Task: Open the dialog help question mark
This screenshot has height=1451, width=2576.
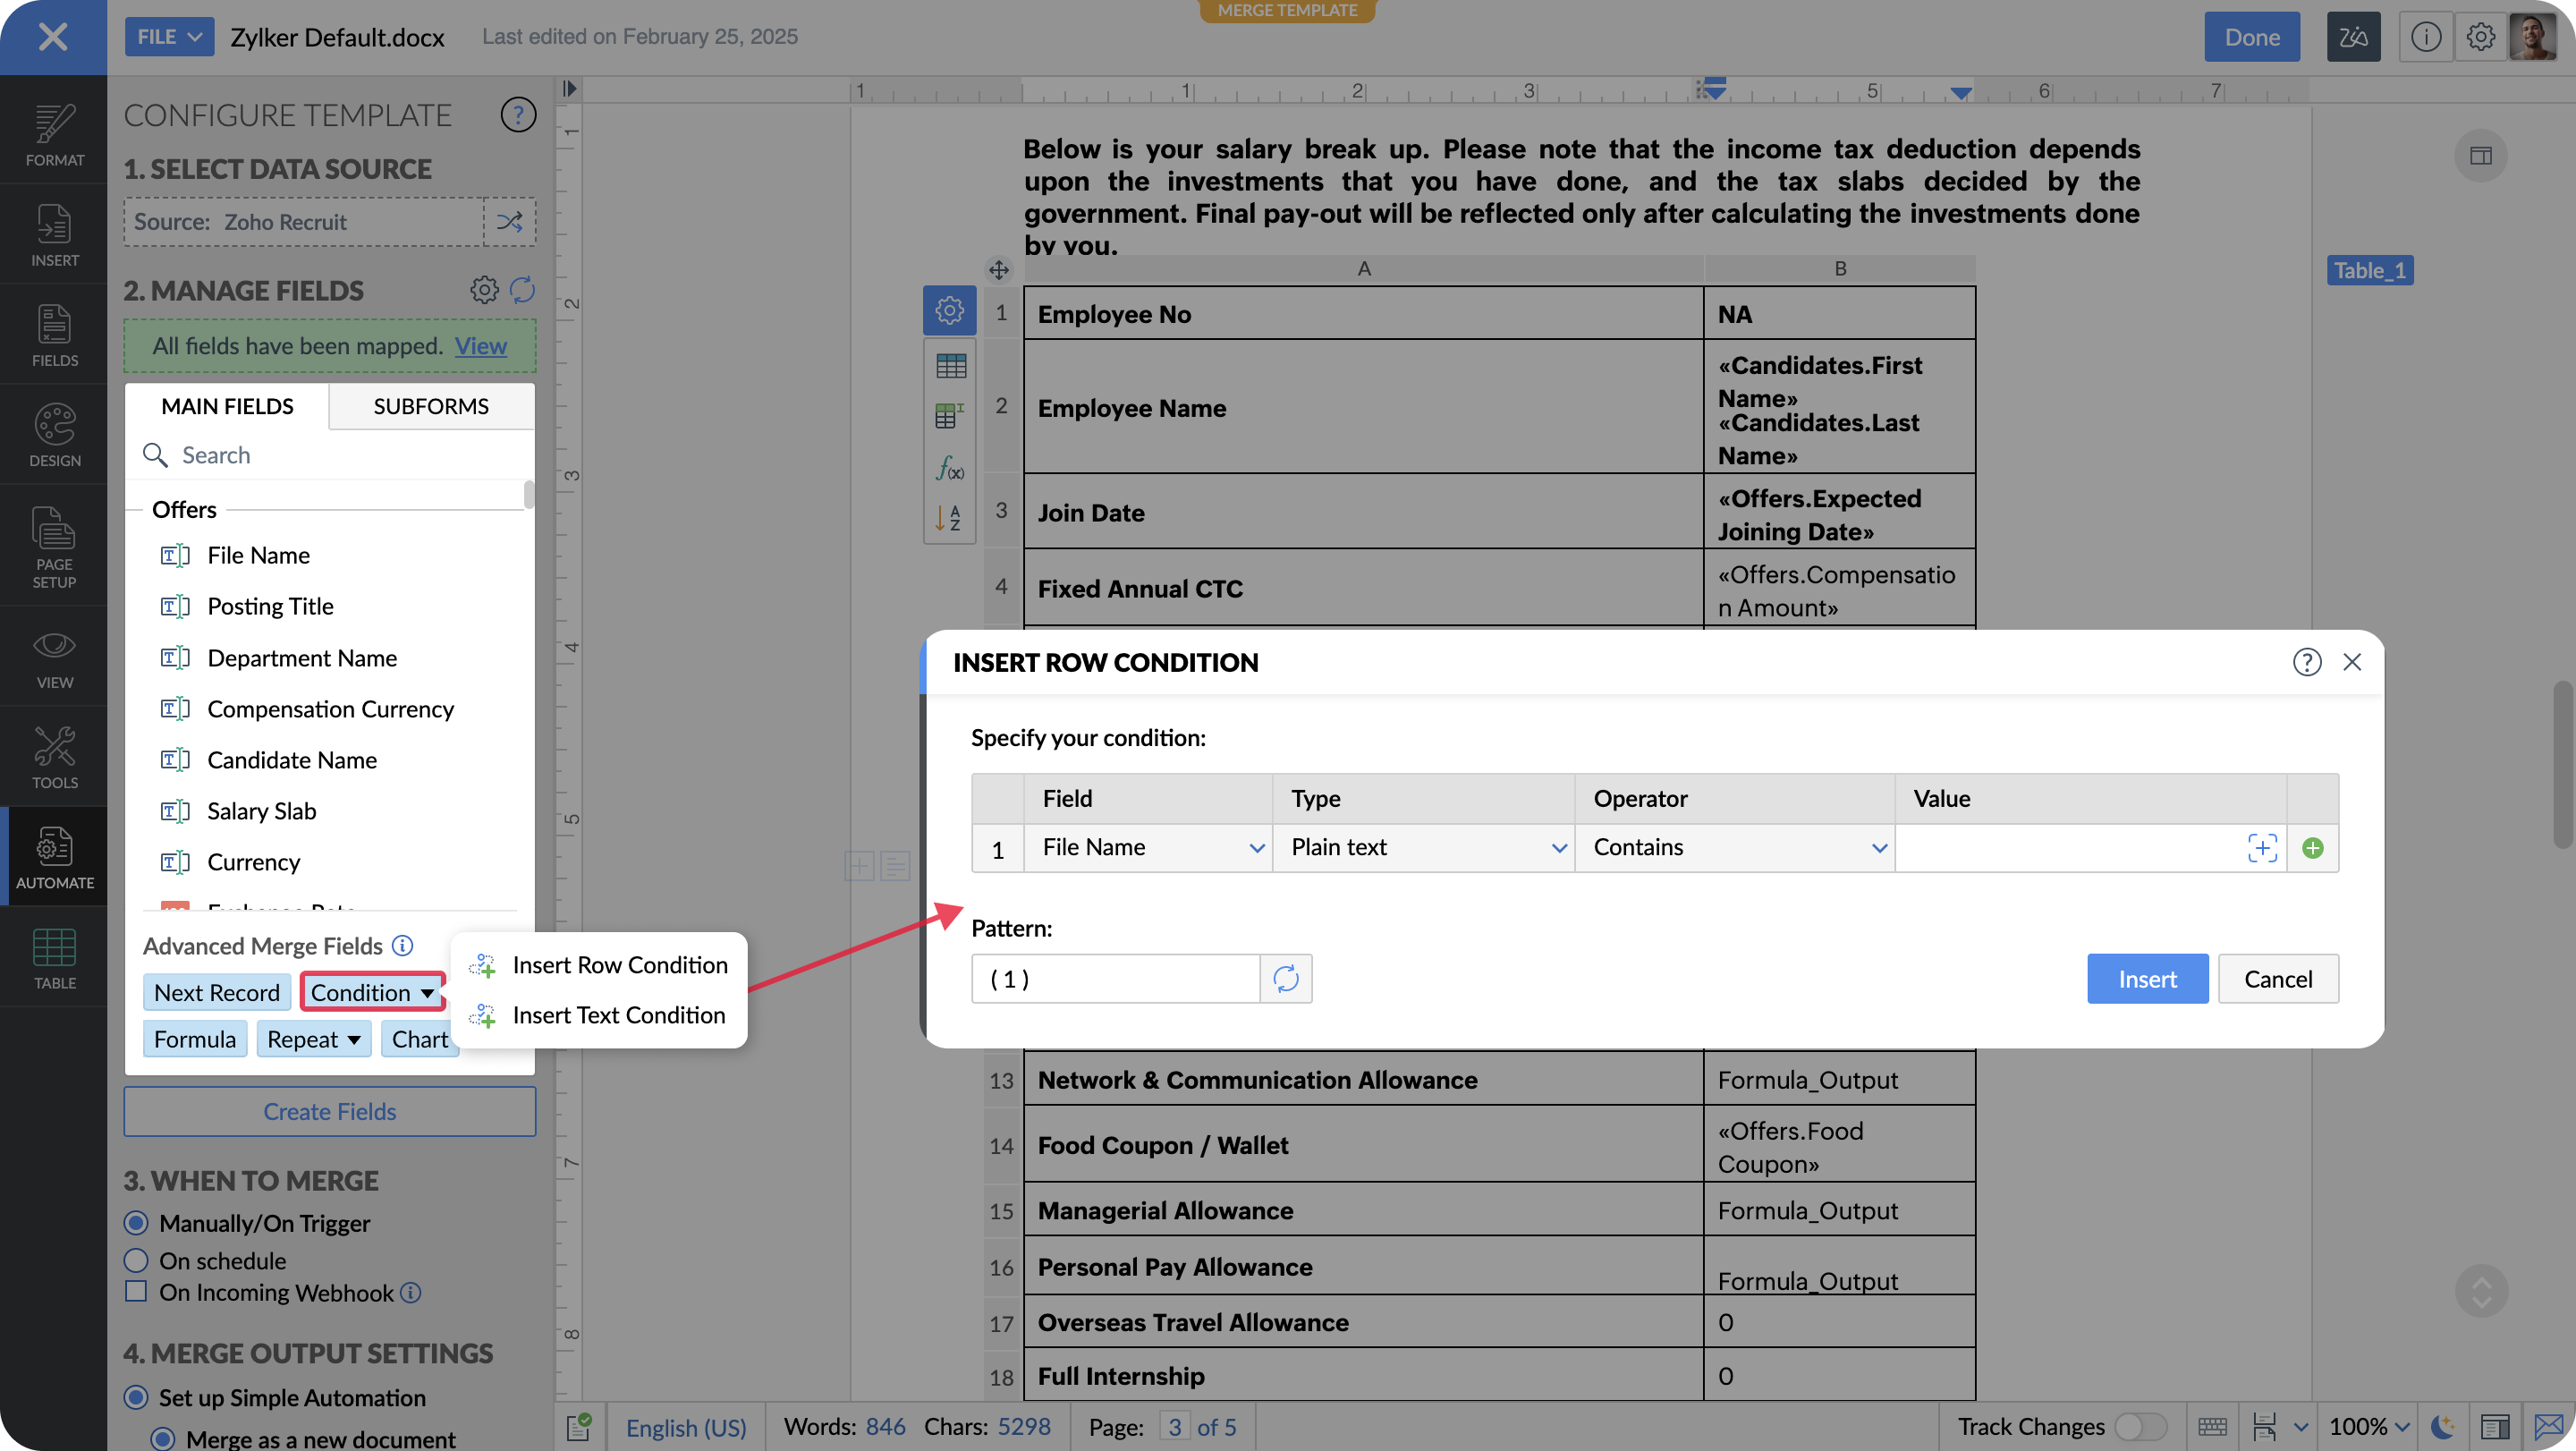Action: [2306, 662]
